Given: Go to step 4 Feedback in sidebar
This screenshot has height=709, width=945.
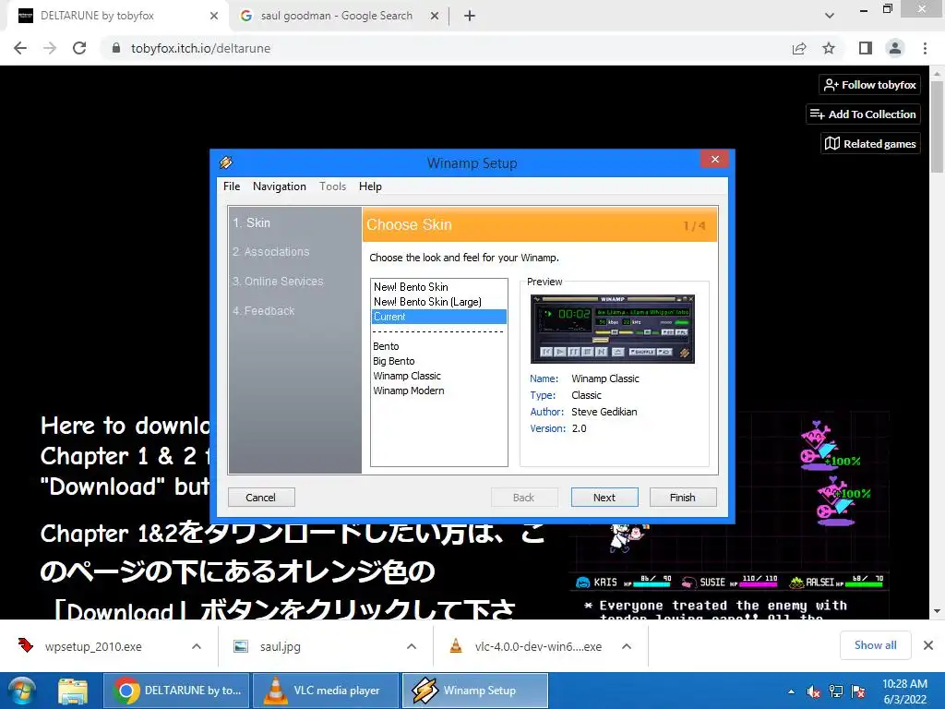Looking at the screenshot, I should pyautogui.click(x=263, y=311).
